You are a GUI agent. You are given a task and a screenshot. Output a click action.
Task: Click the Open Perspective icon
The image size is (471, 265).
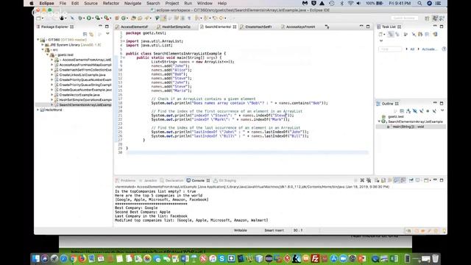pos(427,18)
